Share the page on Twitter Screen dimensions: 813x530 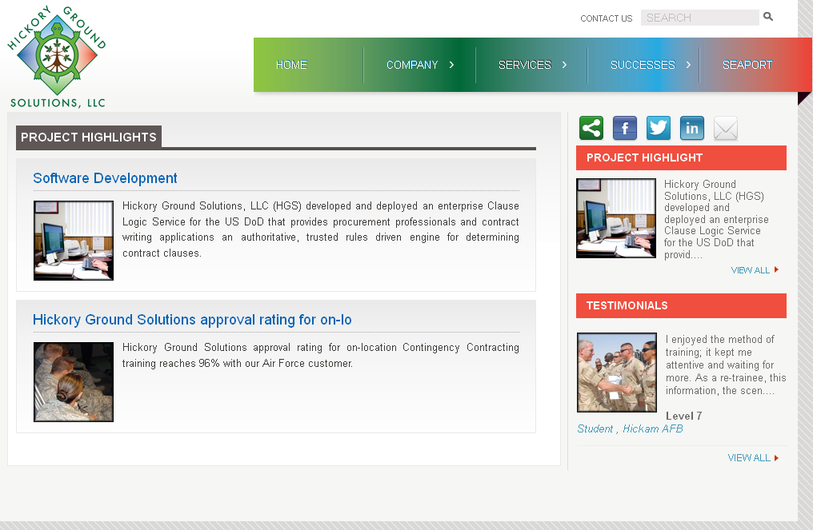click(659, 128)
